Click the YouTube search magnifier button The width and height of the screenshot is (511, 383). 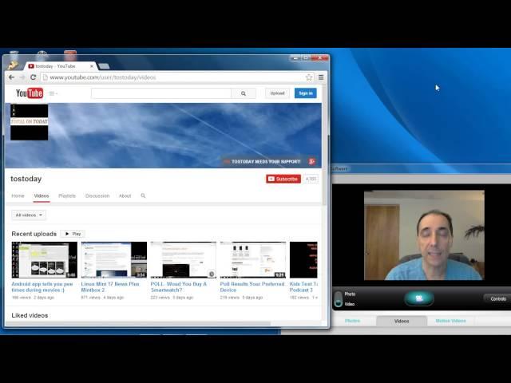pos(244,93)
